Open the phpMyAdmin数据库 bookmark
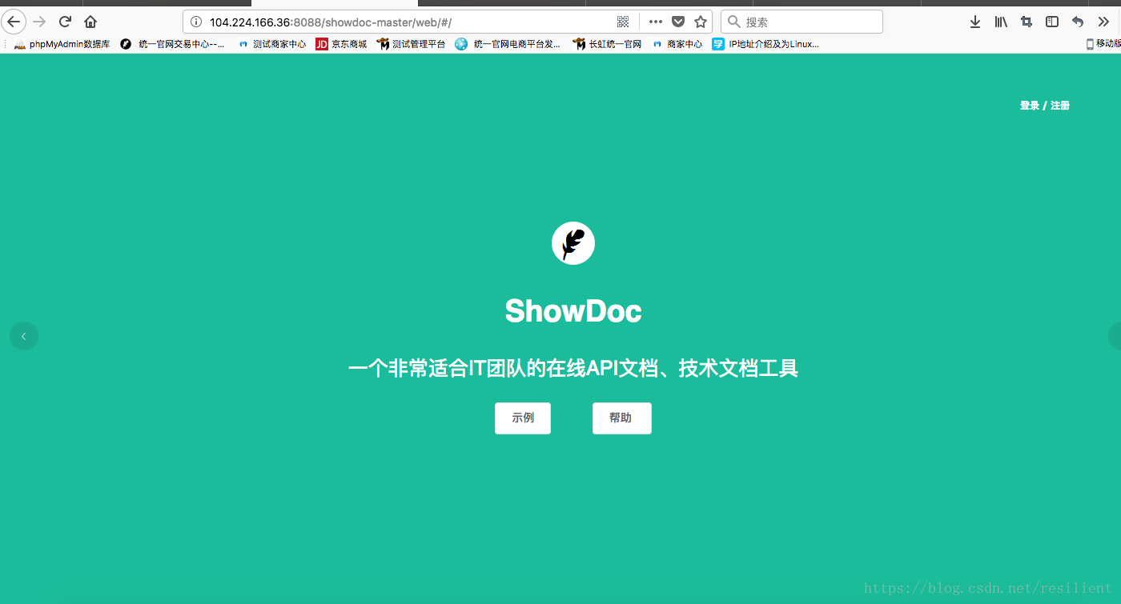The image size is (1121, 604). (62, 44)
